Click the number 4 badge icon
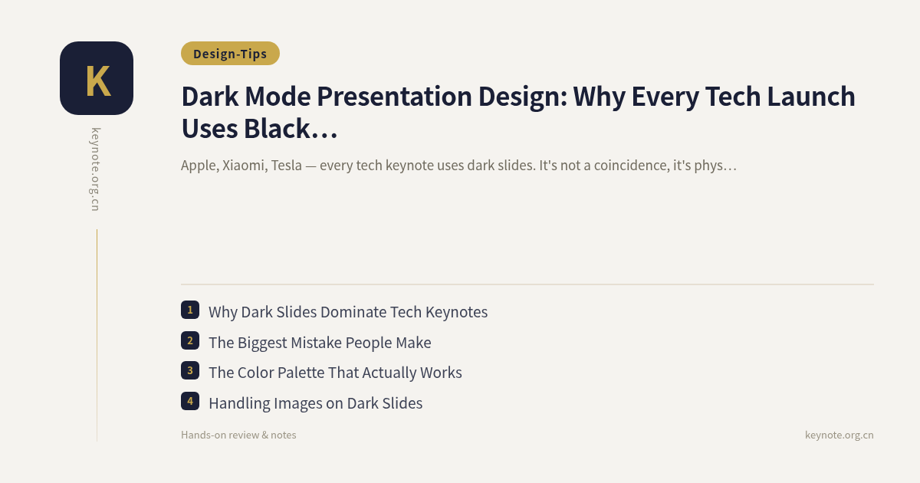 (x=190, y=401)
